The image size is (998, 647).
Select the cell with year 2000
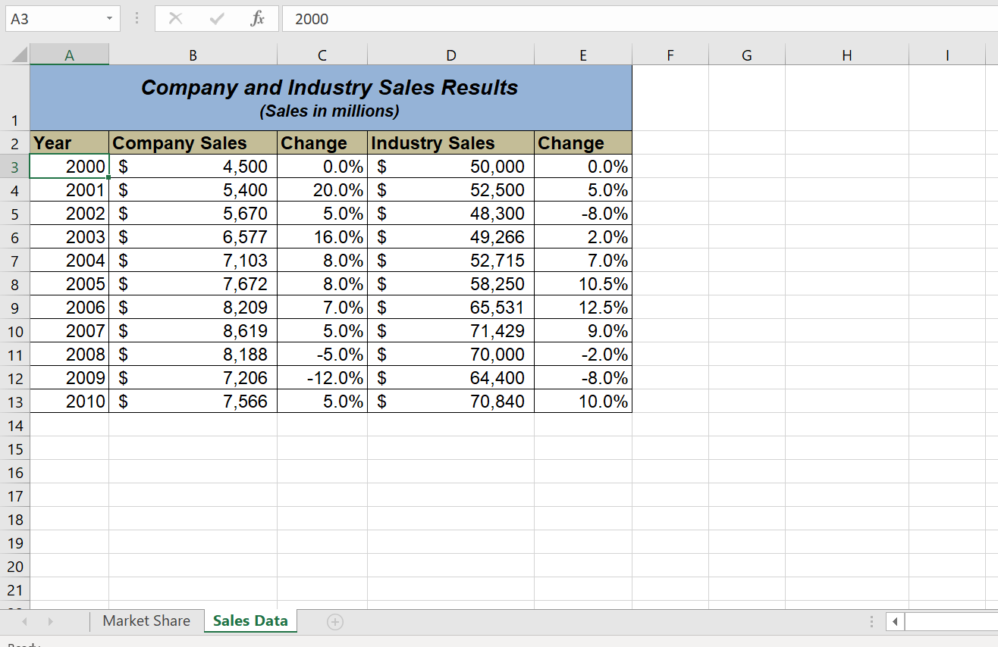pos(70,166)
